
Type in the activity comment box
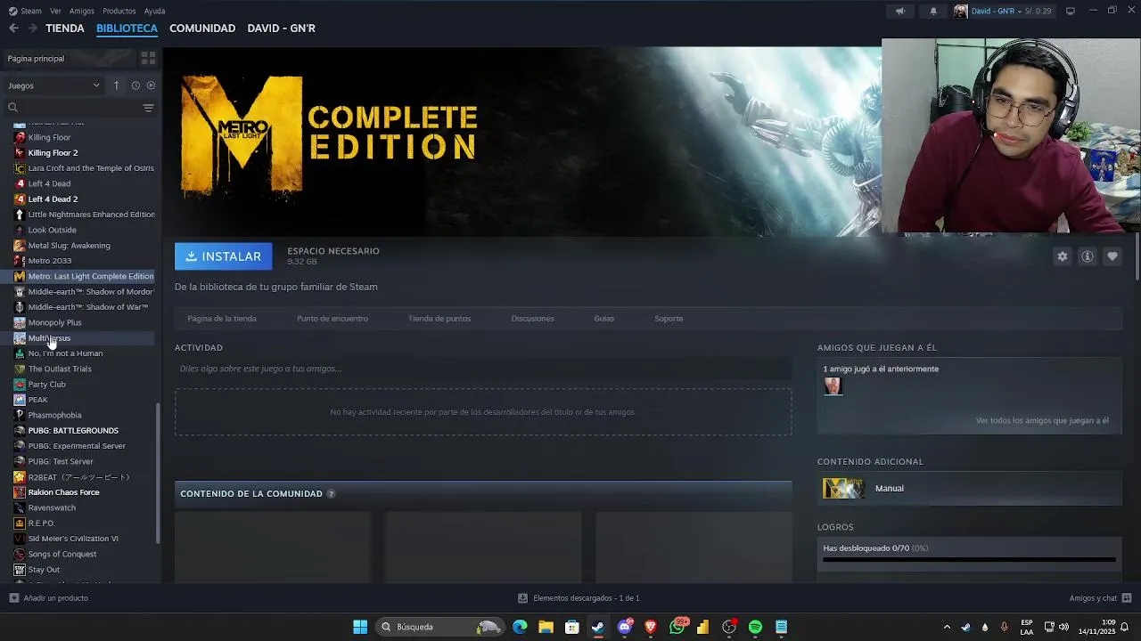point(483,369)
